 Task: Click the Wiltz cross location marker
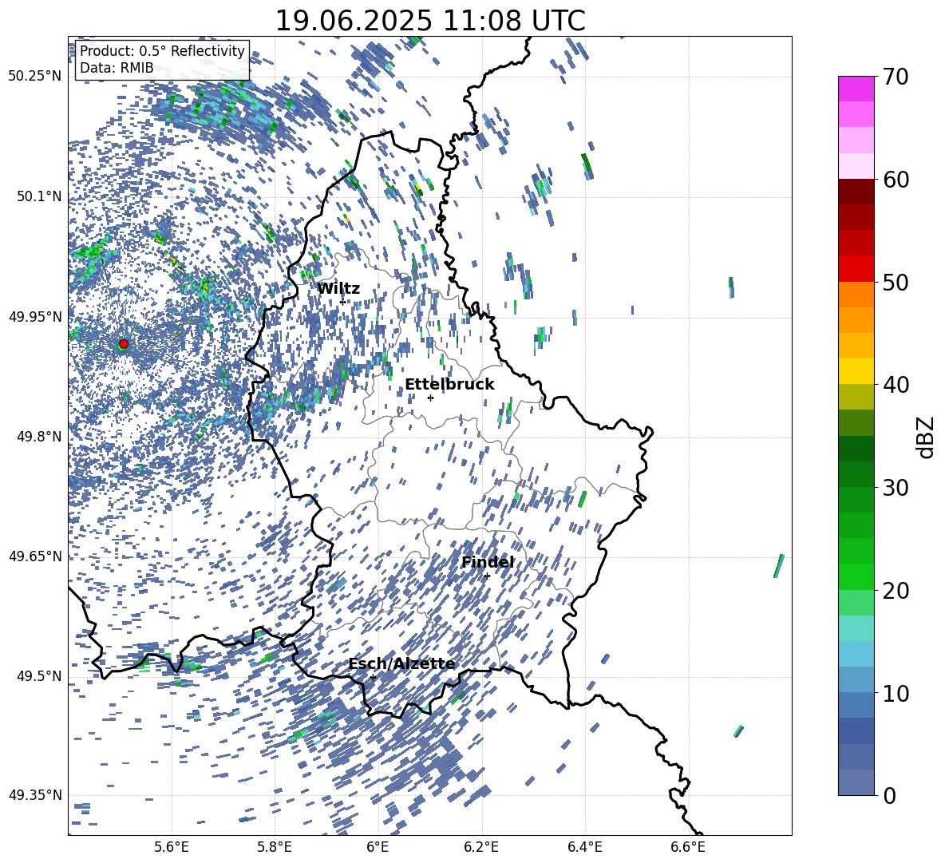343,302
